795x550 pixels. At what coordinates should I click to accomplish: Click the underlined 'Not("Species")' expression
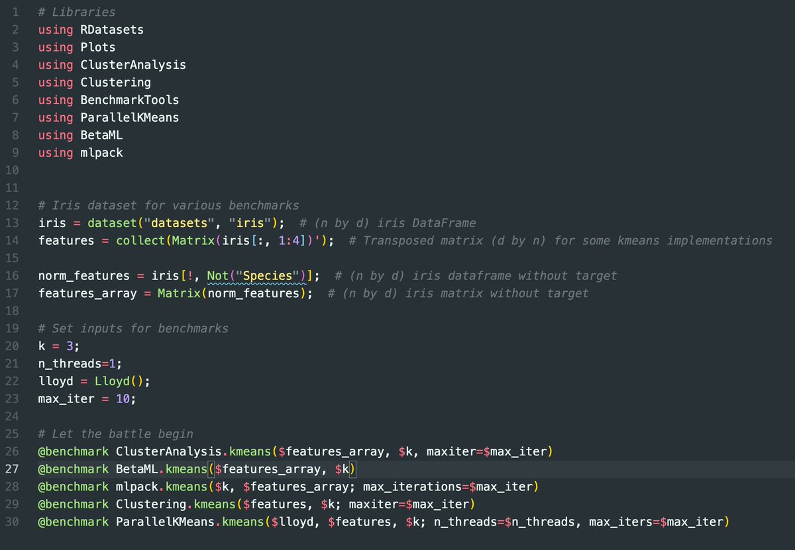tap(256, 275)
